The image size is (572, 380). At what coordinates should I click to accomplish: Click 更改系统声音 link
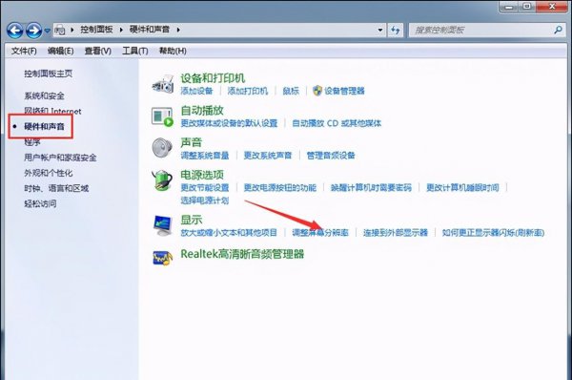point(268,156)
